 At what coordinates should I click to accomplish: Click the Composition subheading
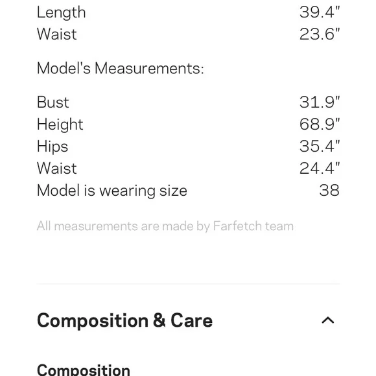tap(84, 370)
